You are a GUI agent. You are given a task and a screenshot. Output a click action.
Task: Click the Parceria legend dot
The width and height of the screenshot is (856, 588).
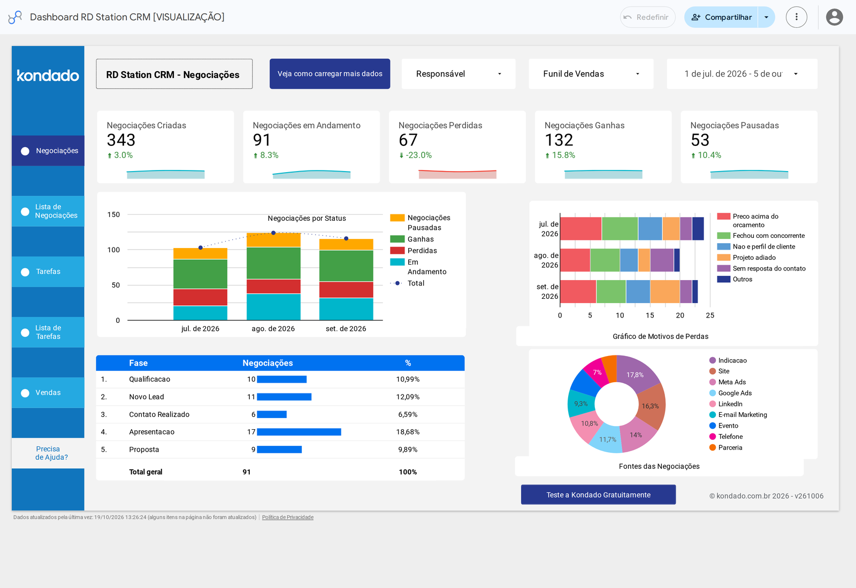tap(713, 447)
